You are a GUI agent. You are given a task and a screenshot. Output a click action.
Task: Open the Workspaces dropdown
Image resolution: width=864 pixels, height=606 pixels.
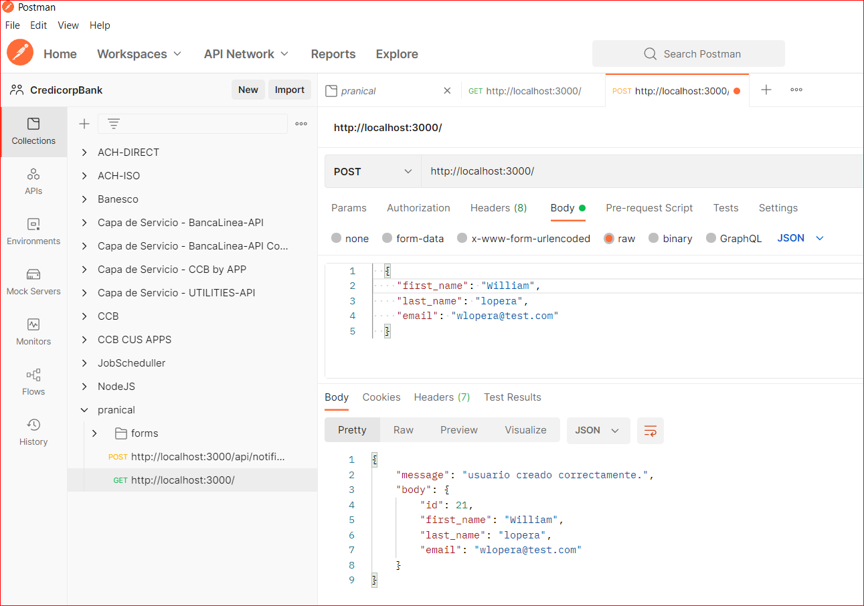(139, 54)
